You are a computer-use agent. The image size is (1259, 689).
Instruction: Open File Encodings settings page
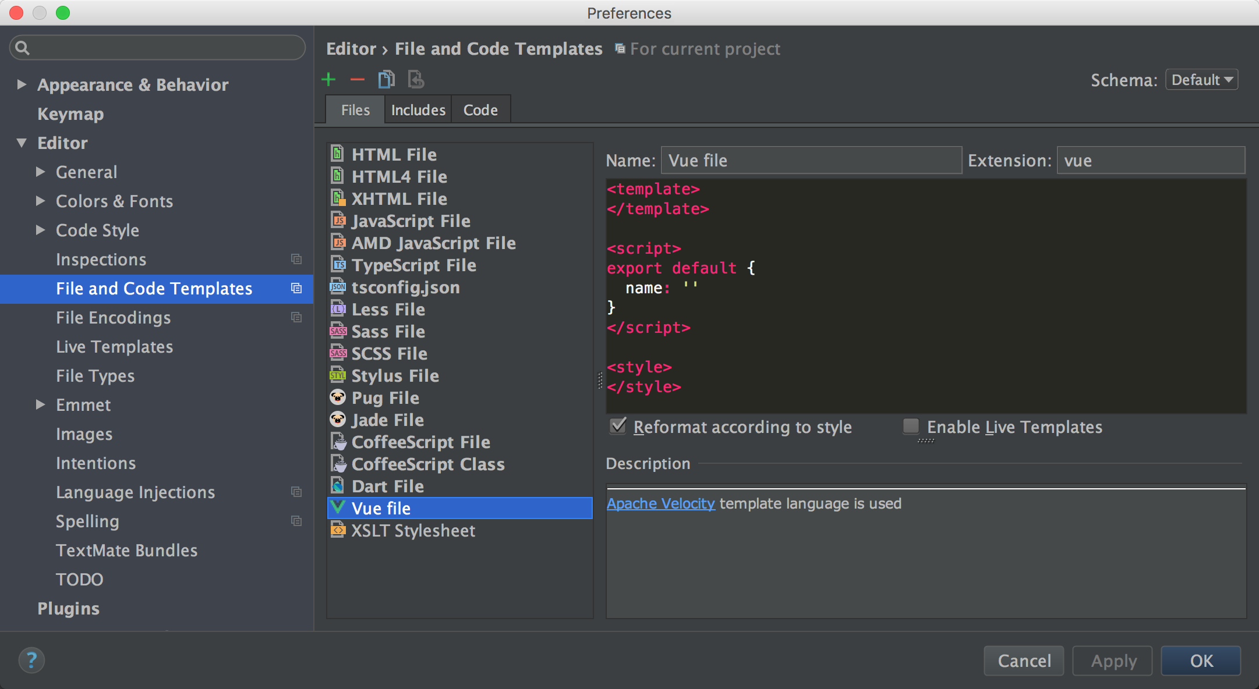[113, 318]
